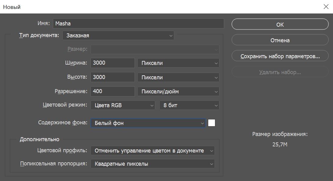
Task: Open the Цветовой профиль dropdown
Action: point(153,151)
